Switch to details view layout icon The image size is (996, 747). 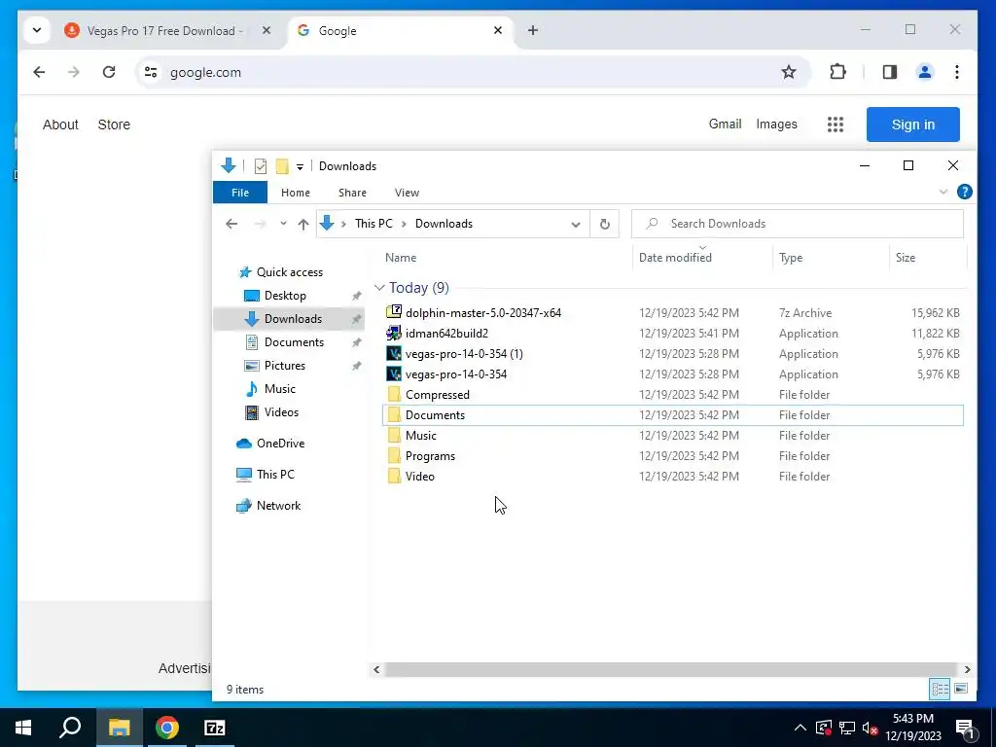941,689
